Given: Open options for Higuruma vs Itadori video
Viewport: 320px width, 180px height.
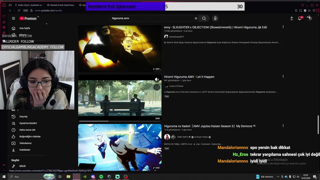Looking at the screenshot, I should tap(283, 125).
